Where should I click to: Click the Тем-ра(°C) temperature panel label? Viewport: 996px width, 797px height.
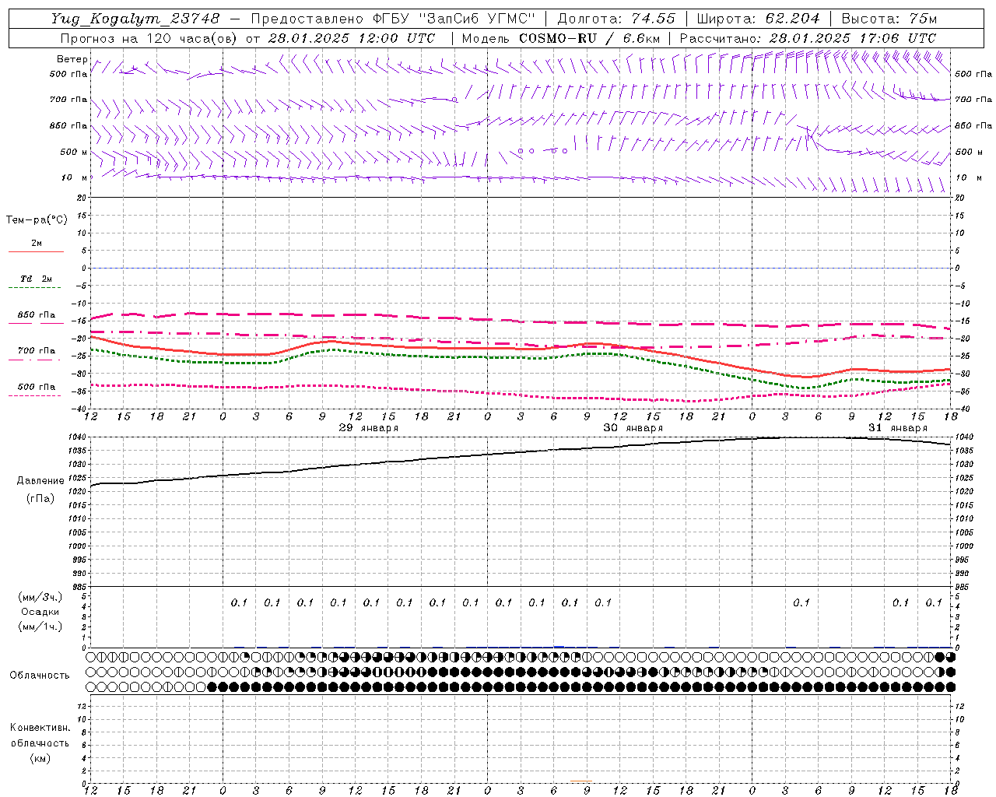(x=37, y=220)
